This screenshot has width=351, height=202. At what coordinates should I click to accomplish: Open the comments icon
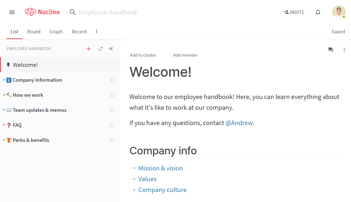331,50
